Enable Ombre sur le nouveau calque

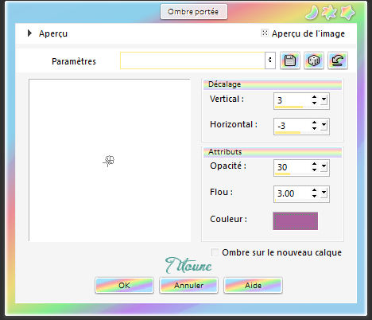click(x=215, y=252)
